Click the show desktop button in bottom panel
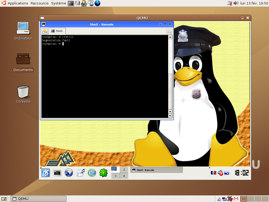 [x=4, y=199]
